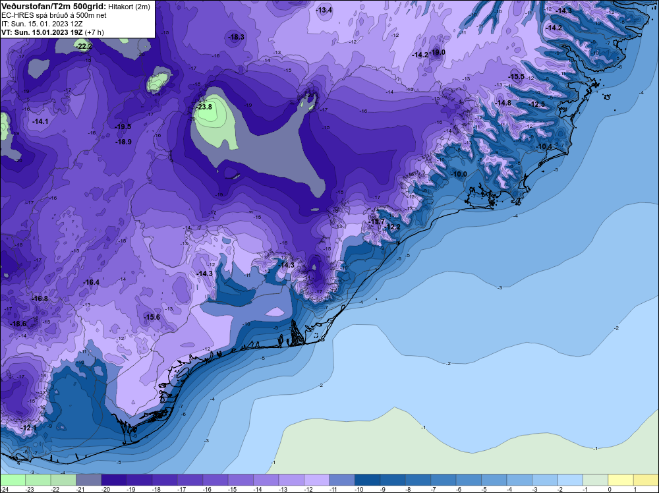The width and height of the screenshot is (659, 493).
Task: Click the -15.6 temperature label
Action: pyautogui.click(x=152, y=317)
